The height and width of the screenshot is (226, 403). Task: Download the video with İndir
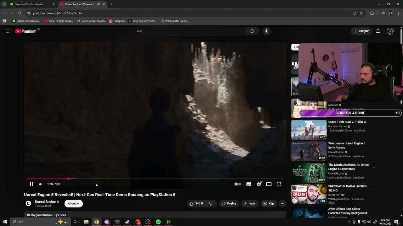250,203
